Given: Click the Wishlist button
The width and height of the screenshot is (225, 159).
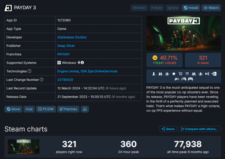Looking at the screenshot, I should tap(139, 8).
